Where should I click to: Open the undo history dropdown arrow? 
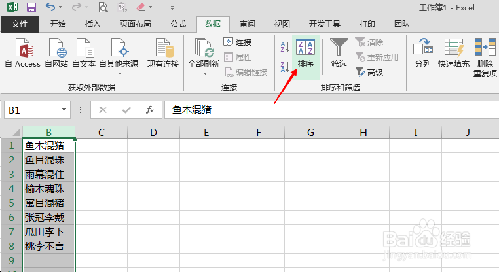point(60,7)
